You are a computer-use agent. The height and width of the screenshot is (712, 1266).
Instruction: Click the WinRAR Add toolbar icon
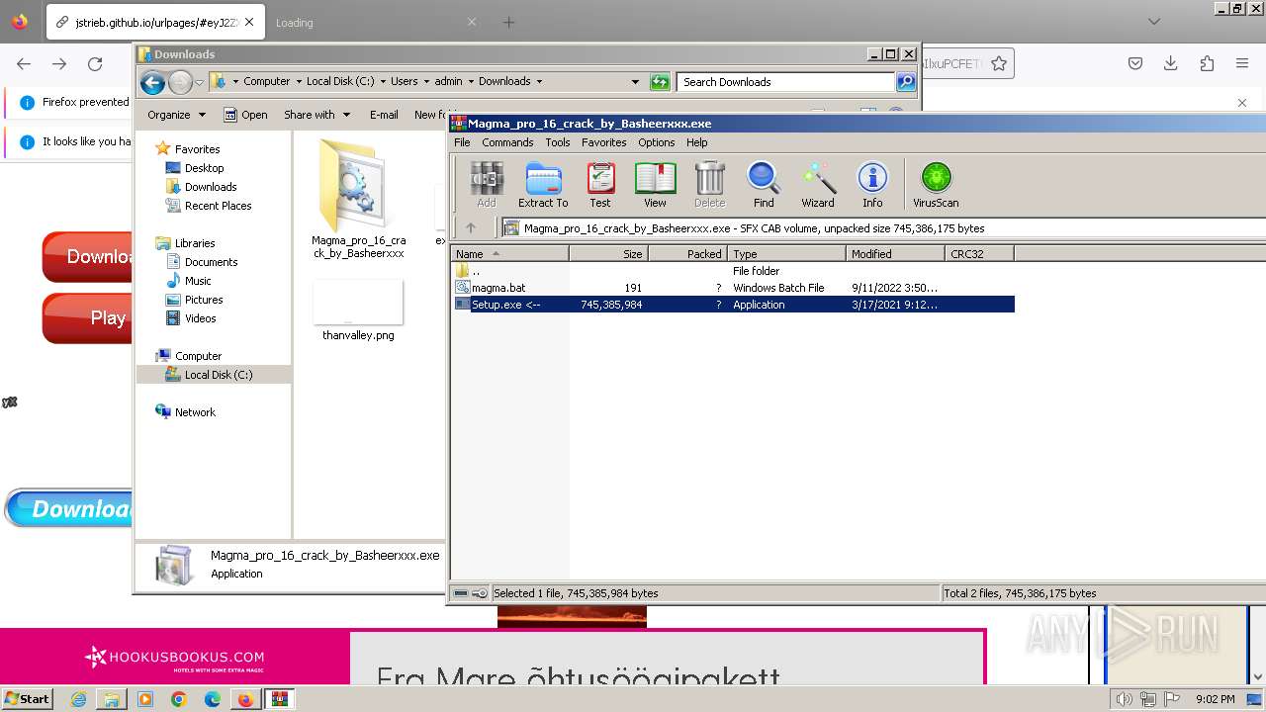(x=487, y=185)
